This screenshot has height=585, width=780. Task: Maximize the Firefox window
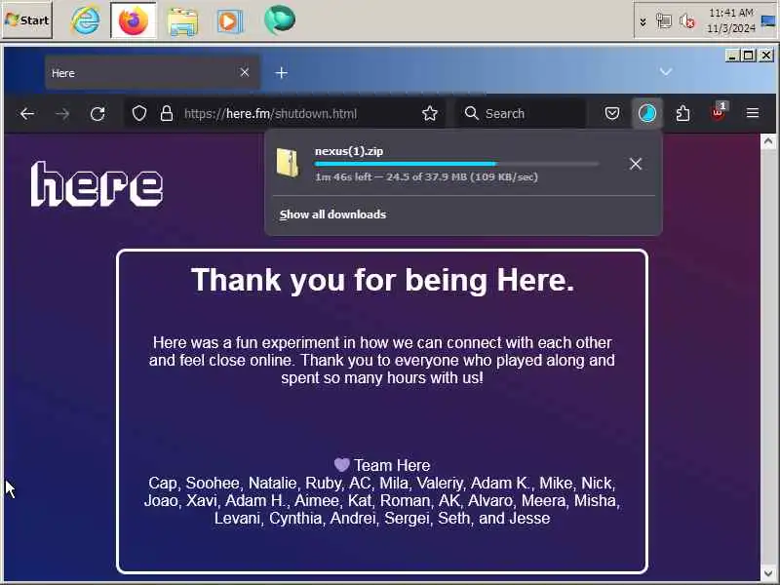tap(749, 56)
